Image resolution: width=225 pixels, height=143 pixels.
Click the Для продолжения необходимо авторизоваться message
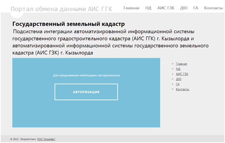(x=86, y=76)
